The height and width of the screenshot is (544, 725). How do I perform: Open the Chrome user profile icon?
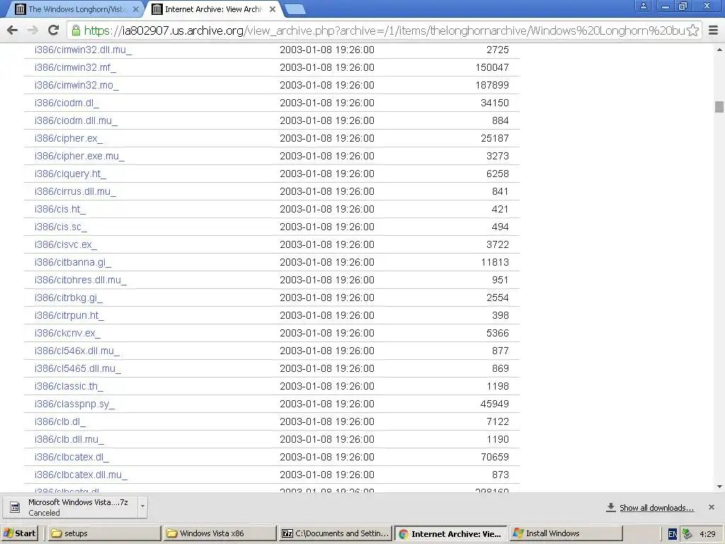tap(643, 6)
